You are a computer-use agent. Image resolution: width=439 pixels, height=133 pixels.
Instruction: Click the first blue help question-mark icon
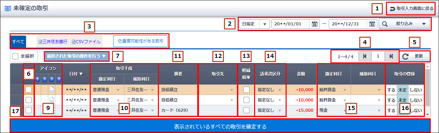click(37, 79)
